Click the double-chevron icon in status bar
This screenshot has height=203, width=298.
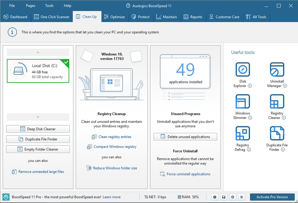242,197
